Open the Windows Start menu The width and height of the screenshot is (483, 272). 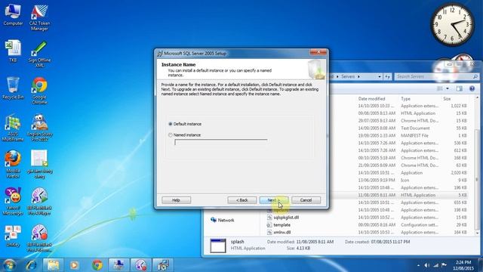click(9, 265)
